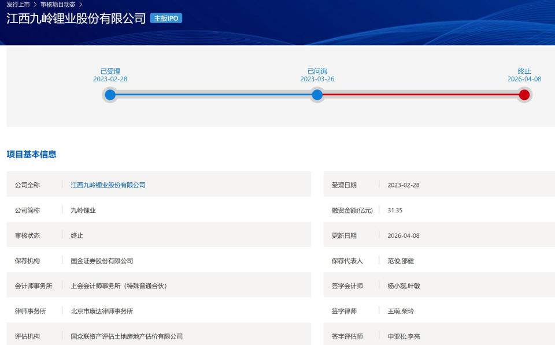The image size is (555, 345).
Task: Click the red 终止 timeline node dot
Action: pyautogui.click(x=524, y=95)
